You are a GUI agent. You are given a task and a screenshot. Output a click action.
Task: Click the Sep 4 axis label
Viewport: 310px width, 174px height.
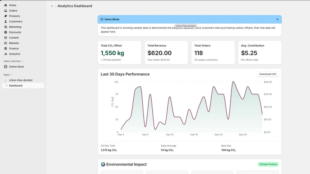coord(121,135)
